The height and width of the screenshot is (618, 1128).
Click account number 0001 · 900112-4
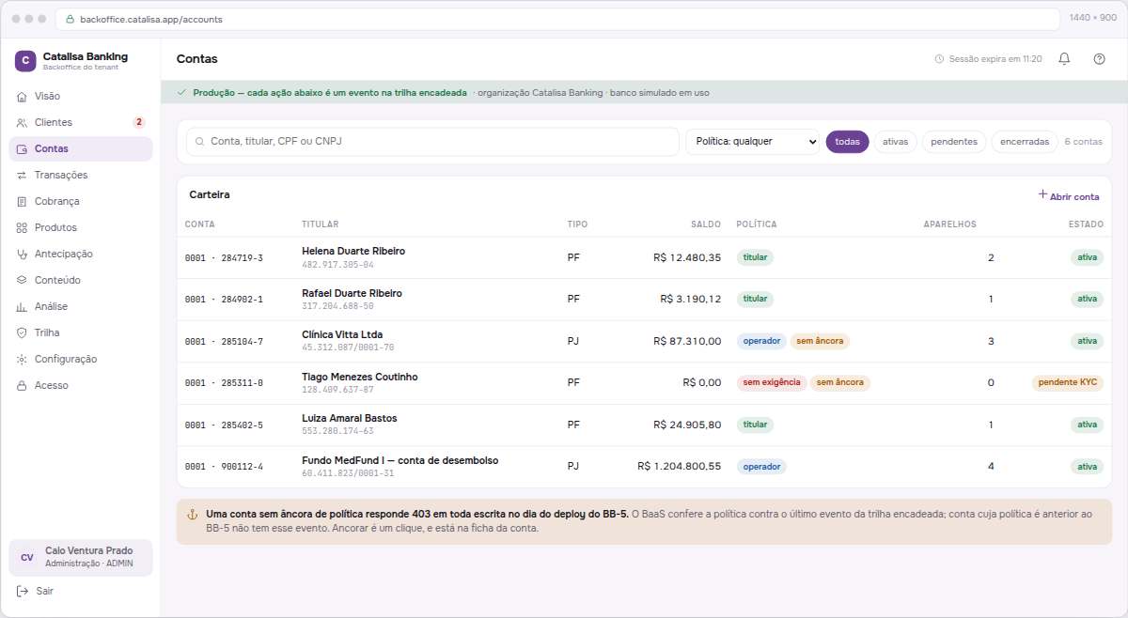(x=224, y=467)
